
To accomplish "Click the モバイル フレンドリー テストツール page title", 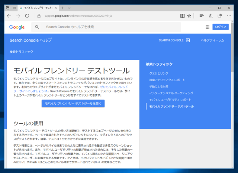I will (x=72, y=71).
